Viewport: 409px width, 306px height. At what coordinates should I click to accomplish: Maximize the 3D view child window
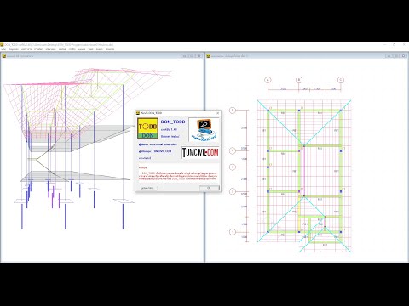coord(192,56)
